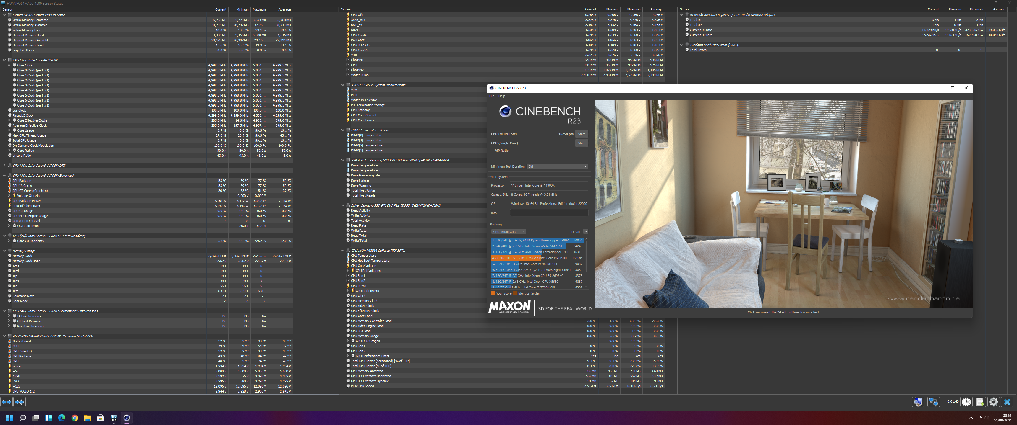This screenshot has height=425, width=1017.
Task: Open volume control in system tray
Action: tap(986, 418)
